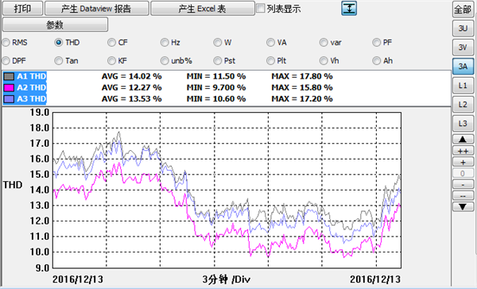Click the double minus zoom button
Image resolution: width=477 pixels, height=289 pixels.
click(463, 195)
